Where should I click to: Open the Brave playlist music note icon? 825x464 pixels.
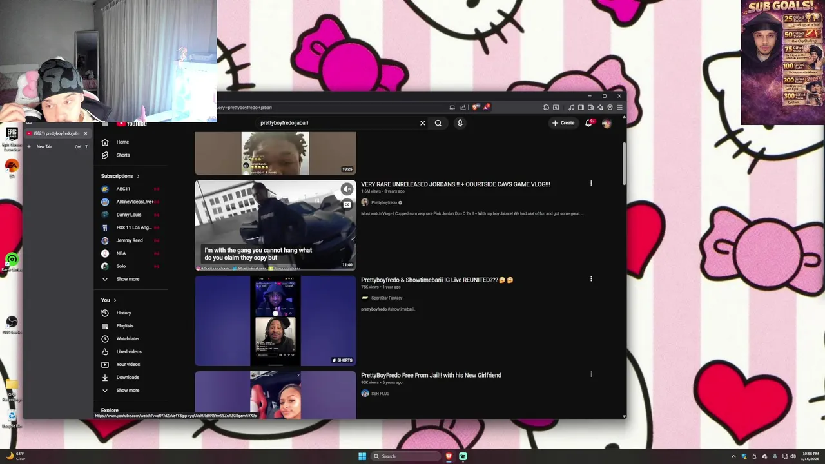pos(571,107)
